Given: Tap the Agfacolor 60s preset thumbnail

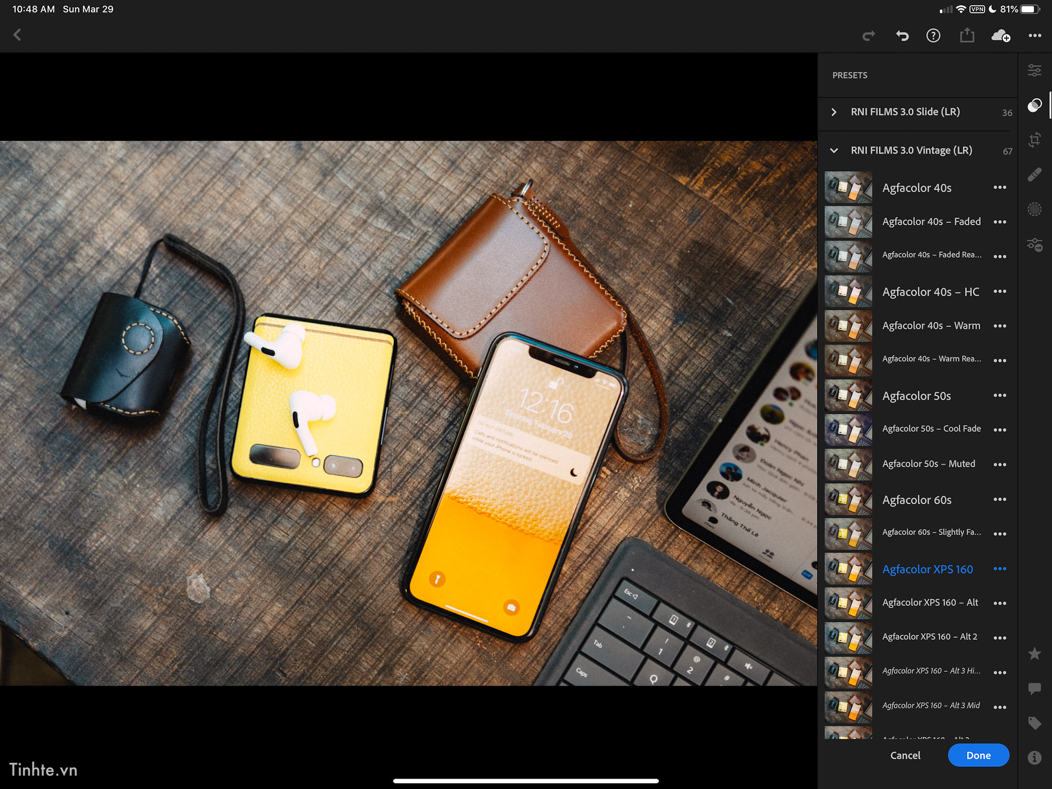Looking at the screenshot, I should point(848,499).
